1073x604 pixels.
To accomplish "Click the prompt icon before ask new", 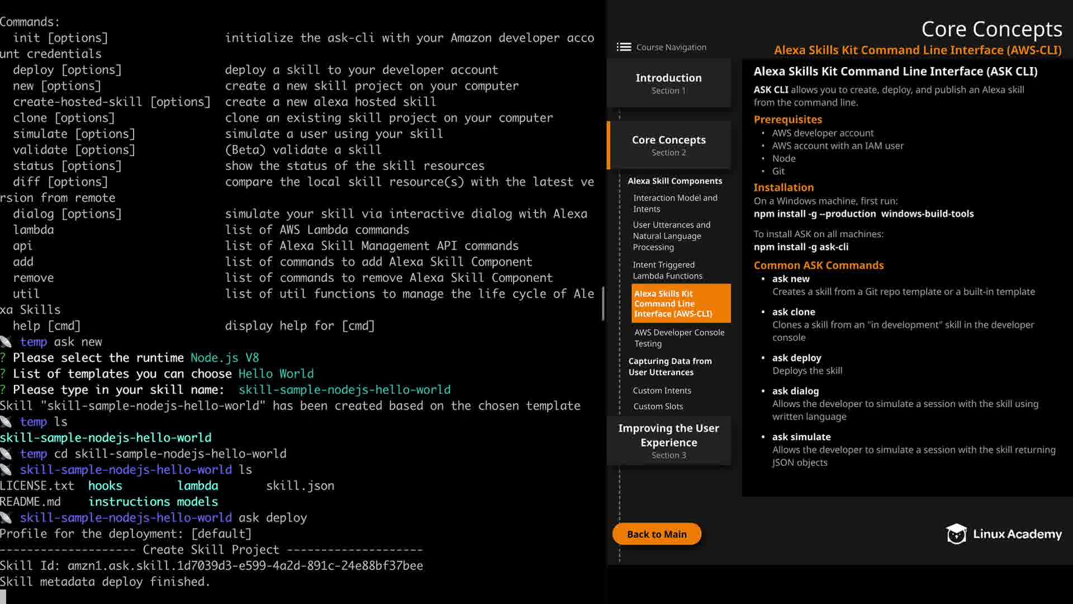I will point(6,342).
